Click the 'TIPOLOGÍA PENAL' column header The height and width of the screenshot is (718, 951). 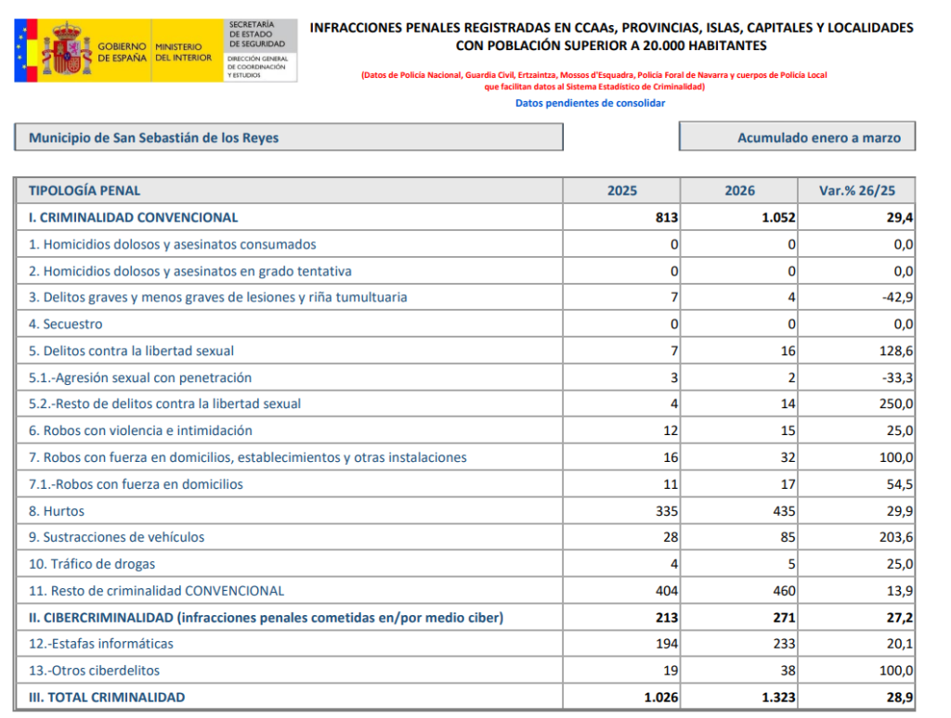(85, 190)
